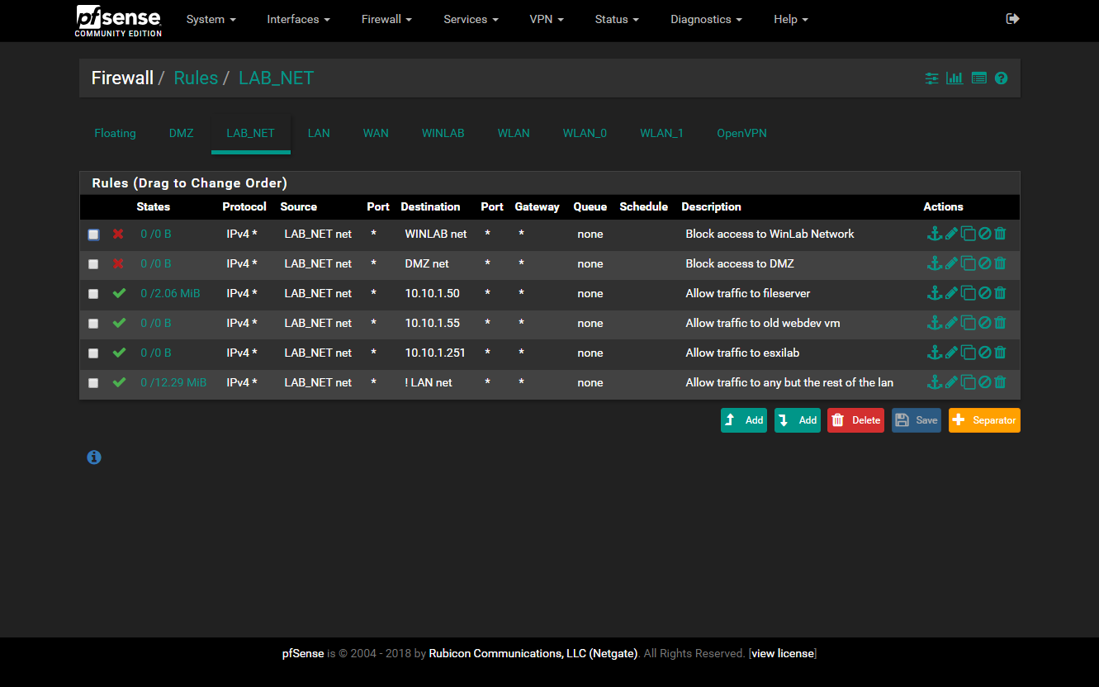Click the orange Separator button
Viewport: 1099px width, 687px height.
click(x=984, y=420)
